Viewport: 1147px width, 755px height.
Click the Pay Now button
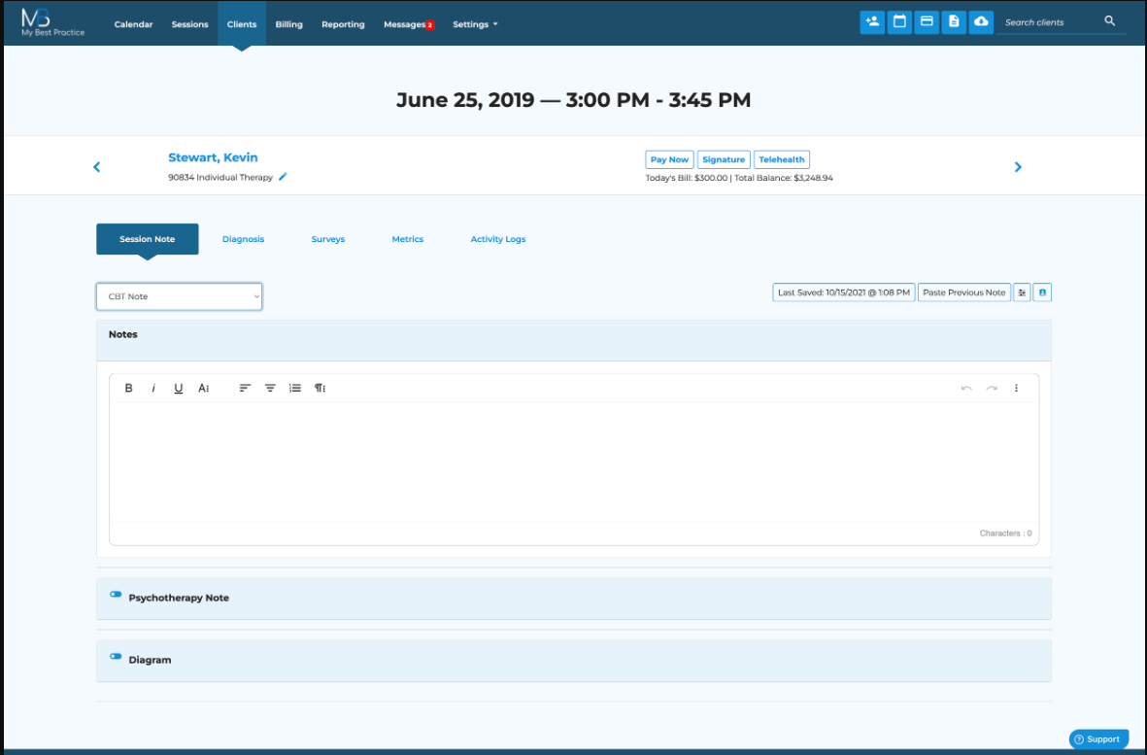(668, 158)
